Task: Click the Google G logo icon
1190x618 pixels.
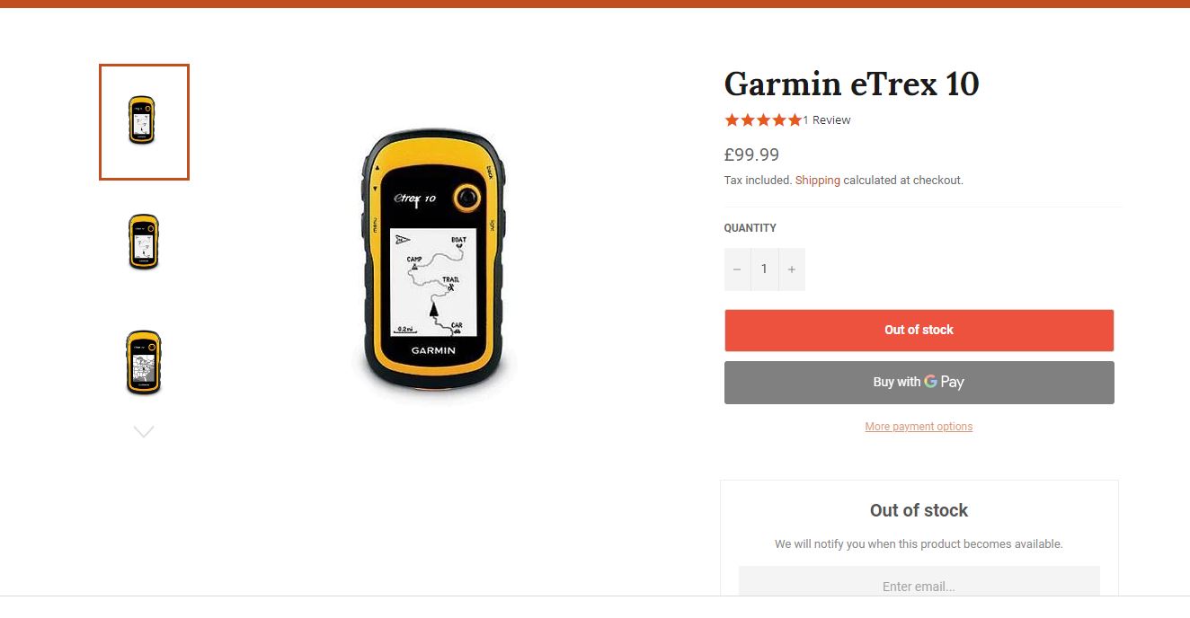Action: 930,382
